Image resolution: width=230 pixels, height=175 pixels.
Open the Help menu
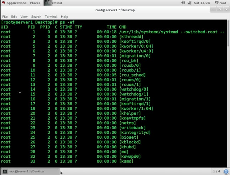(64, 17)
